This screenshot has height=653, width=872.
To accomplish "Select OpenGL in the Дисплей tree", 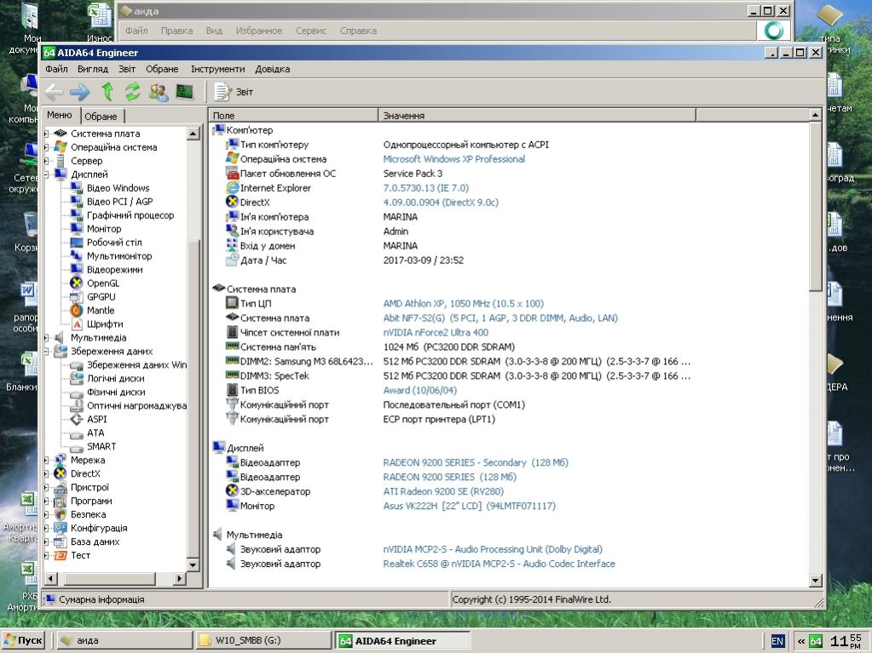I will [x=103, y=284].
